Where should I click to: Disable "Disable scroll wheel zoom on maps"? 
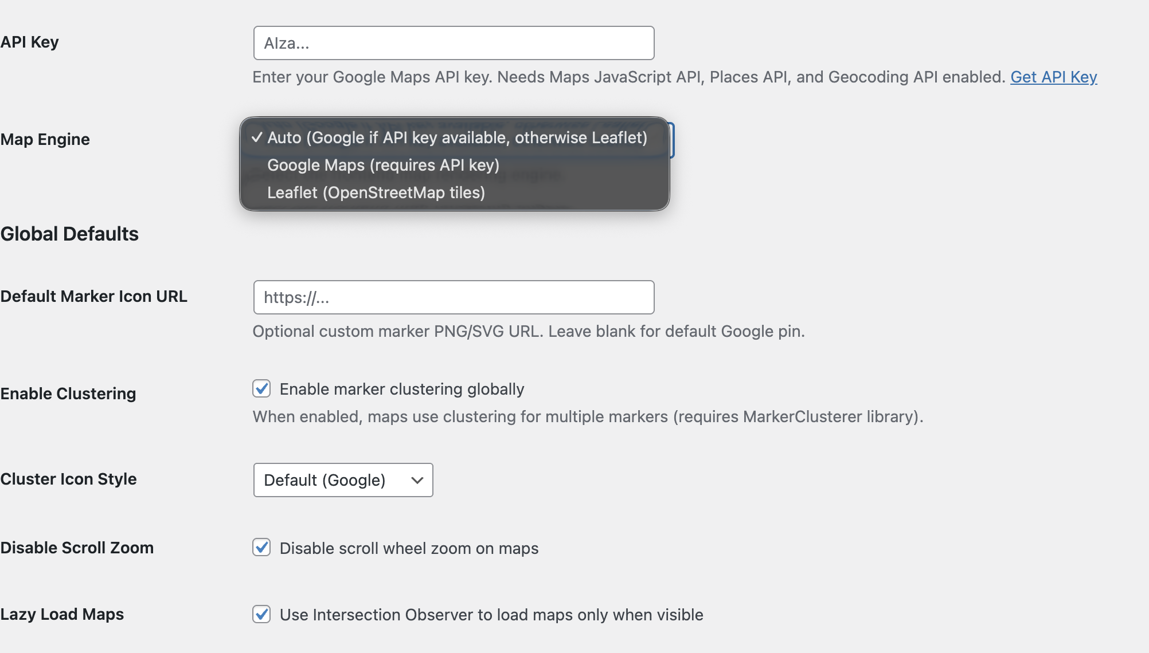(261, 548)
